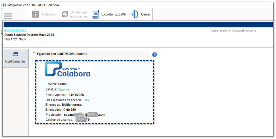
Task: Click the Cerrar door icon
Action: pyautogui.click(x=134, y=14)
